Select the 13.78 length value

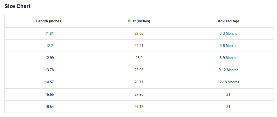[x=49, y=70]
